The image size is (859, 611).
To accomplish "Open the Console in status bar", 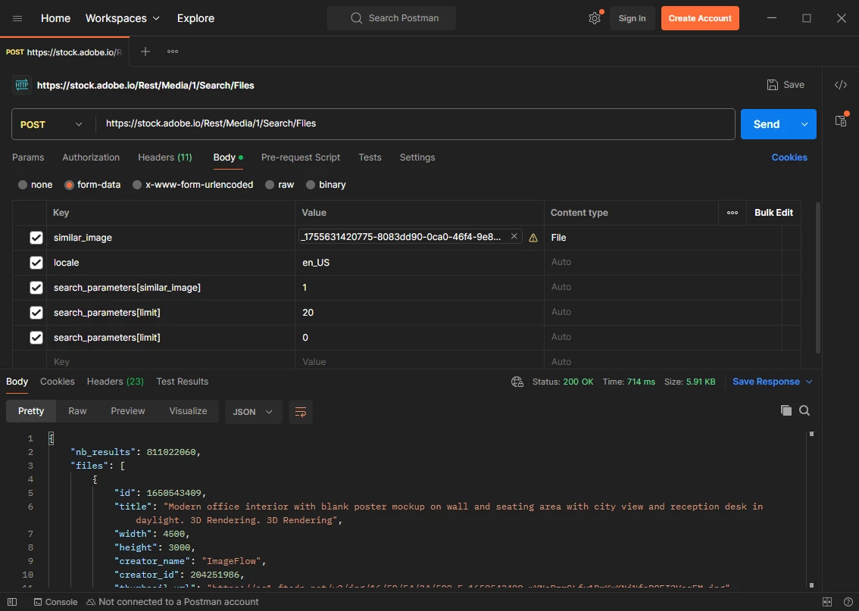I will pyautogui.click(x=55, y=602).
